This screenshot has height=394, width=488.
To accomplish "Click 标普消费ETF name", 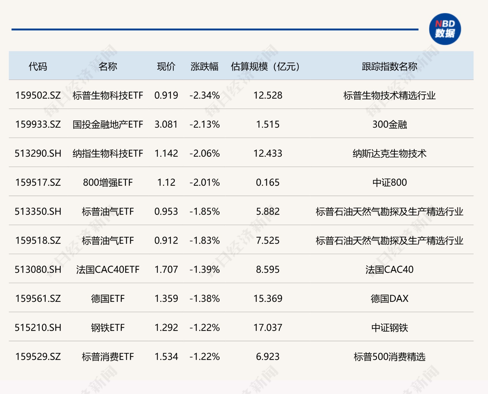I will (x=108, y=357).
